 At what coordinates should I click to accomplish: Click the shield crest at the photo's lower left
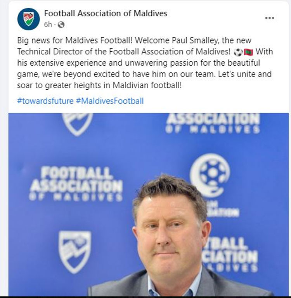point(75,251)
